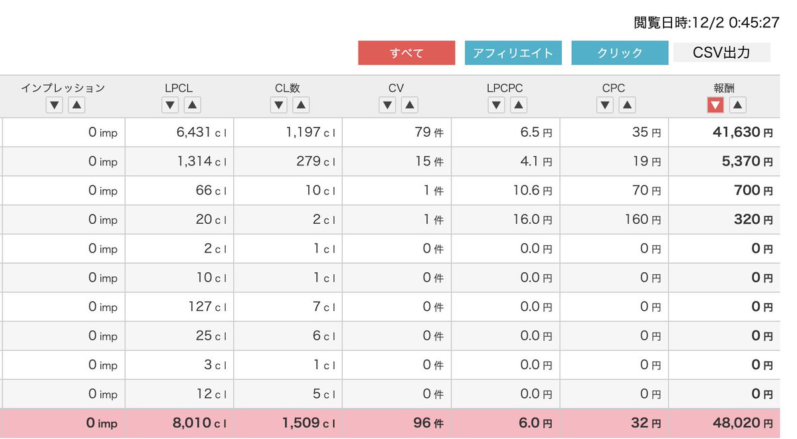Switch to クリック view
797x439 pixels.
620,53
